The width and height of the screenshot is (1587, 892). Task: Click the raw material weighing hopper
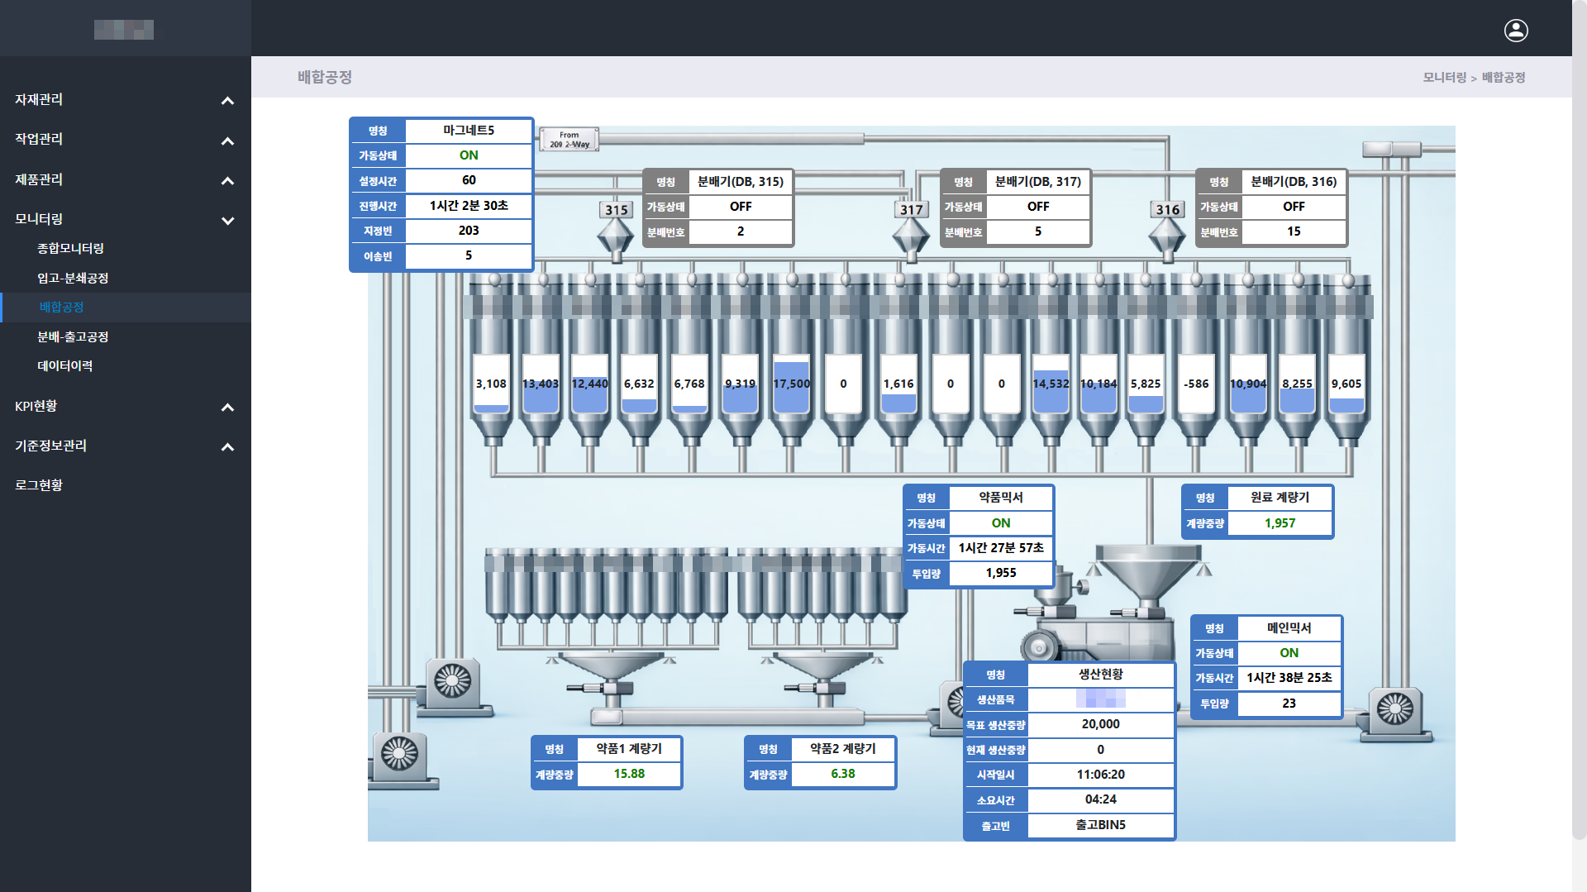click(x=1148, y=572)
